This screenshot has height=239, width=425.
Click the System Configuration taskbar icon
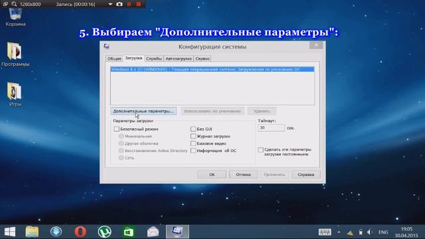pyautogui.click(x=177, y=232)
